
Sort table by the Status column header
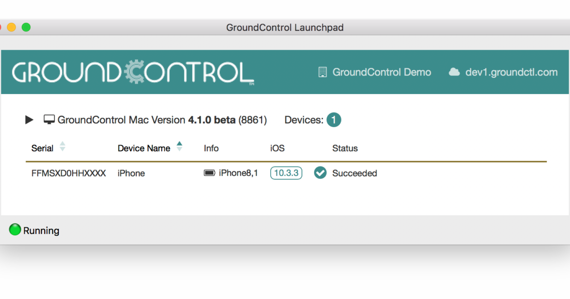click(345, 148)
